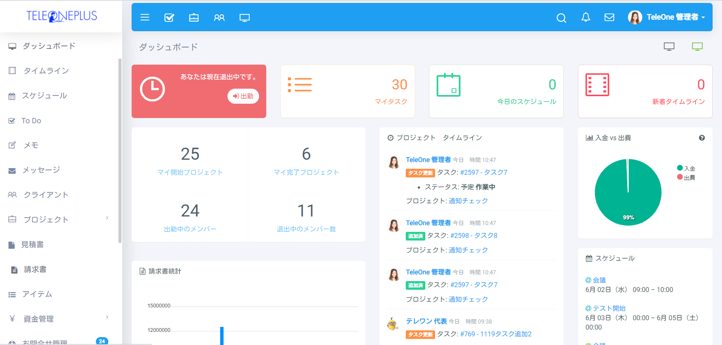Click the green monitor view icon
The height and width of the screenshot is (345, 722).
(x=697, y=47)
